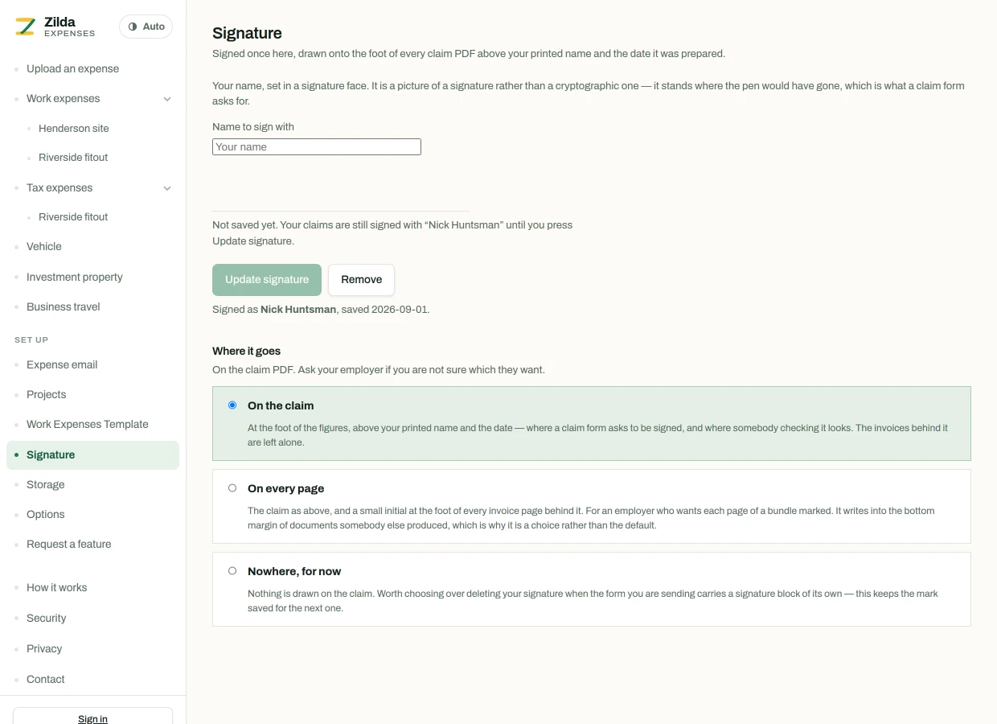Focus the Name to sign with field
997x724 pixels.
point(317,146)
